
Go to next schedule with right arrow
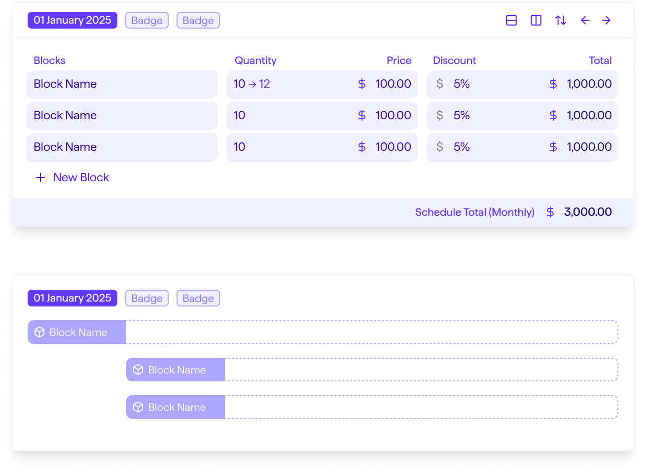[x=606, y=20]
